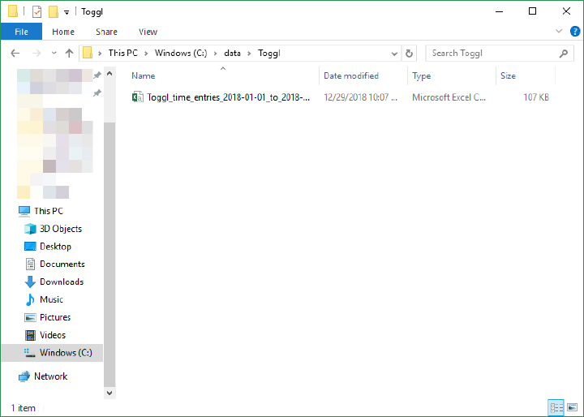584x417 pixels.
Task: Expand the ribbon with the chevron
Action: pos(559,32)
